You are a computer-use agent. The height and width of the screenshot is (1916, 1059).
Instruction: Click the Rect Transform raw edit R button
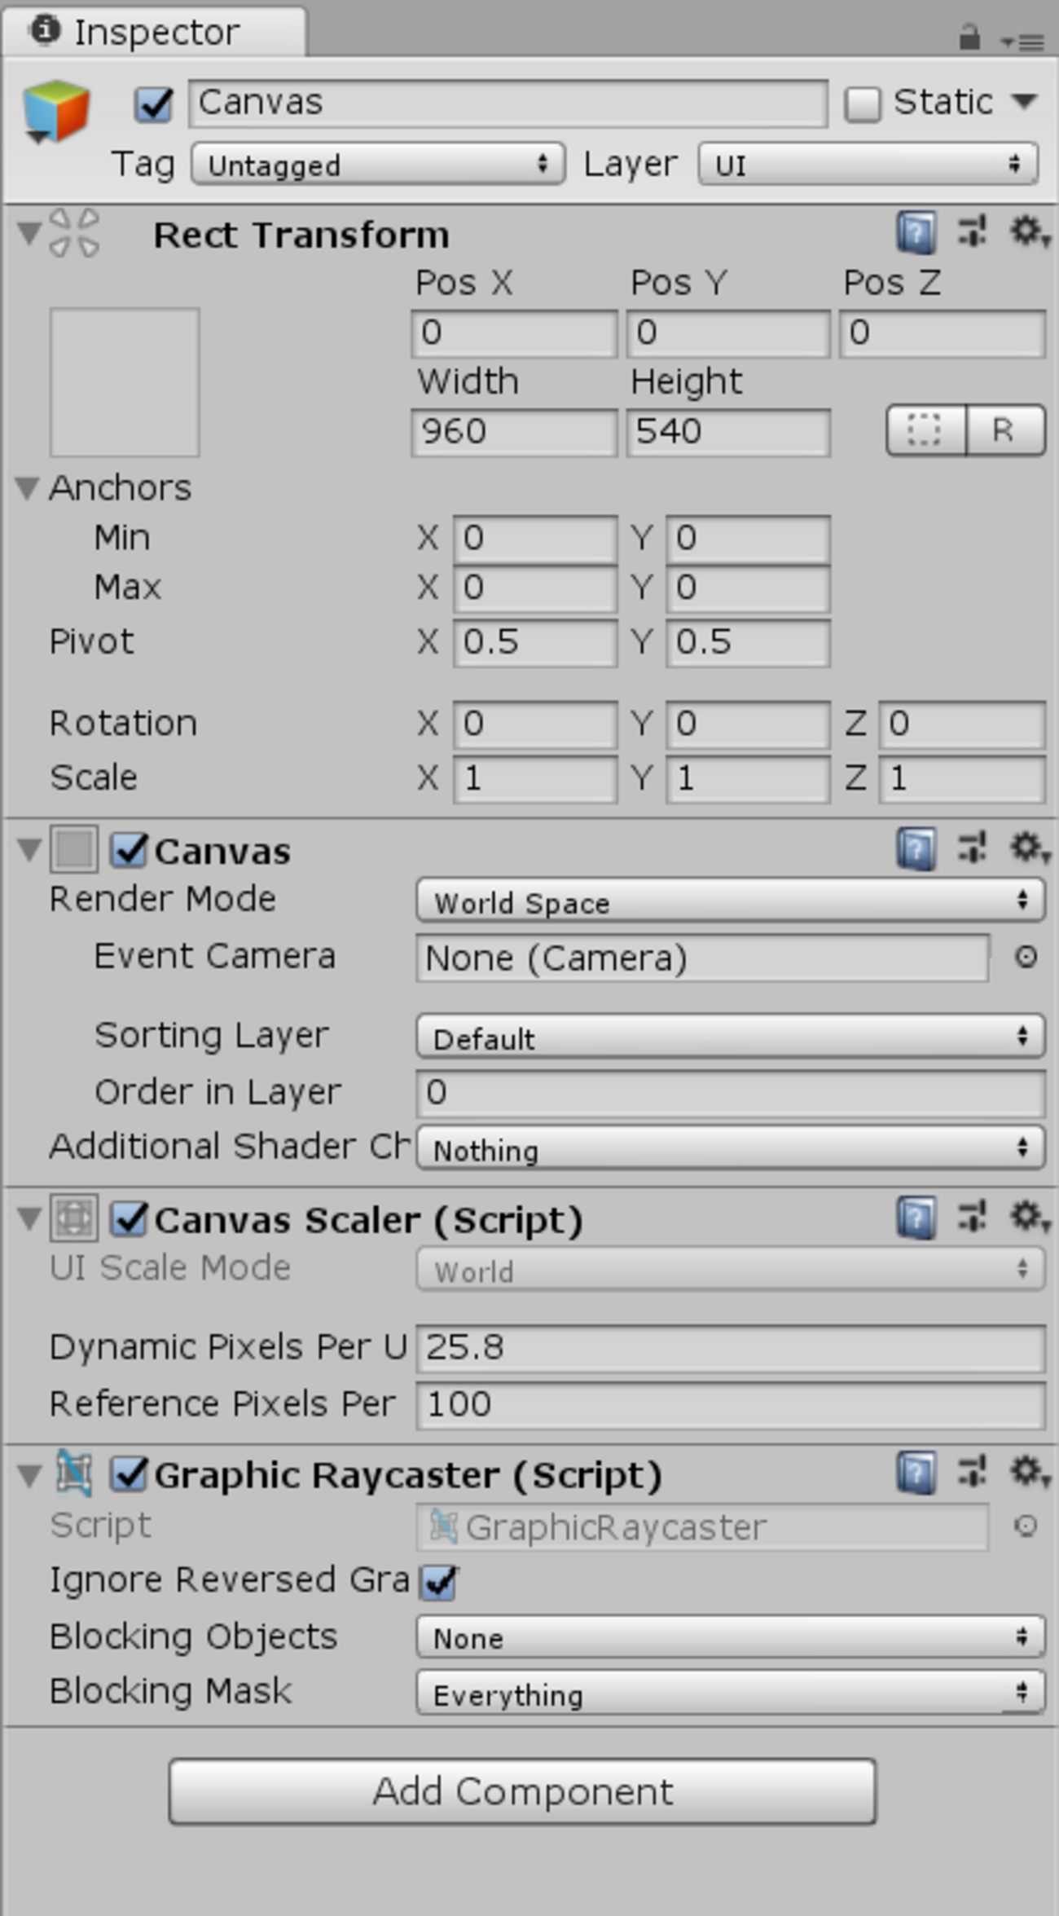1004,429
